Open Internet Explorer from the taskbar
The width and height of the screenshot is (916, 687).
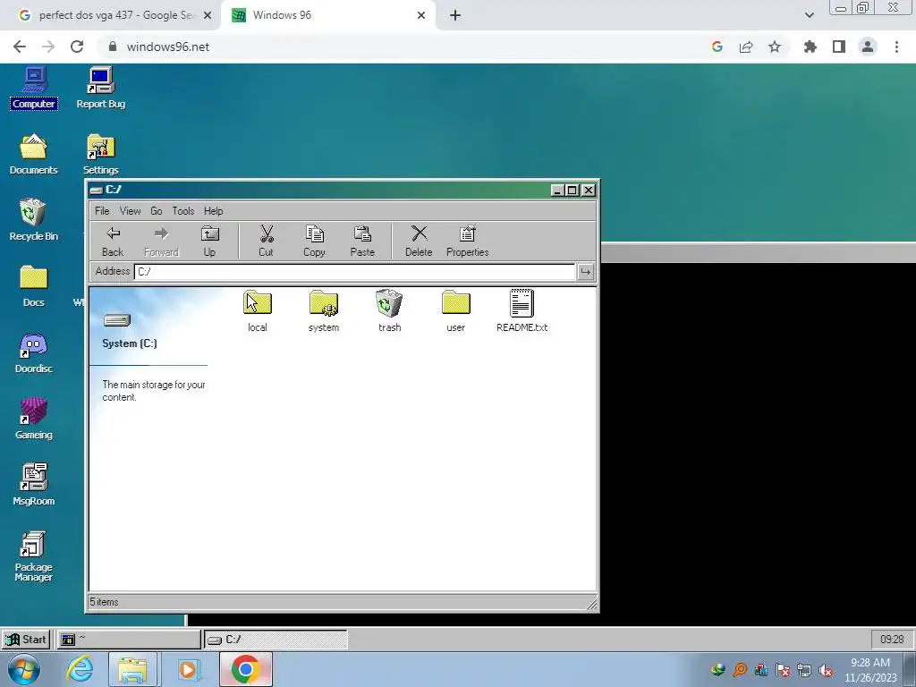tap(80, 669)
